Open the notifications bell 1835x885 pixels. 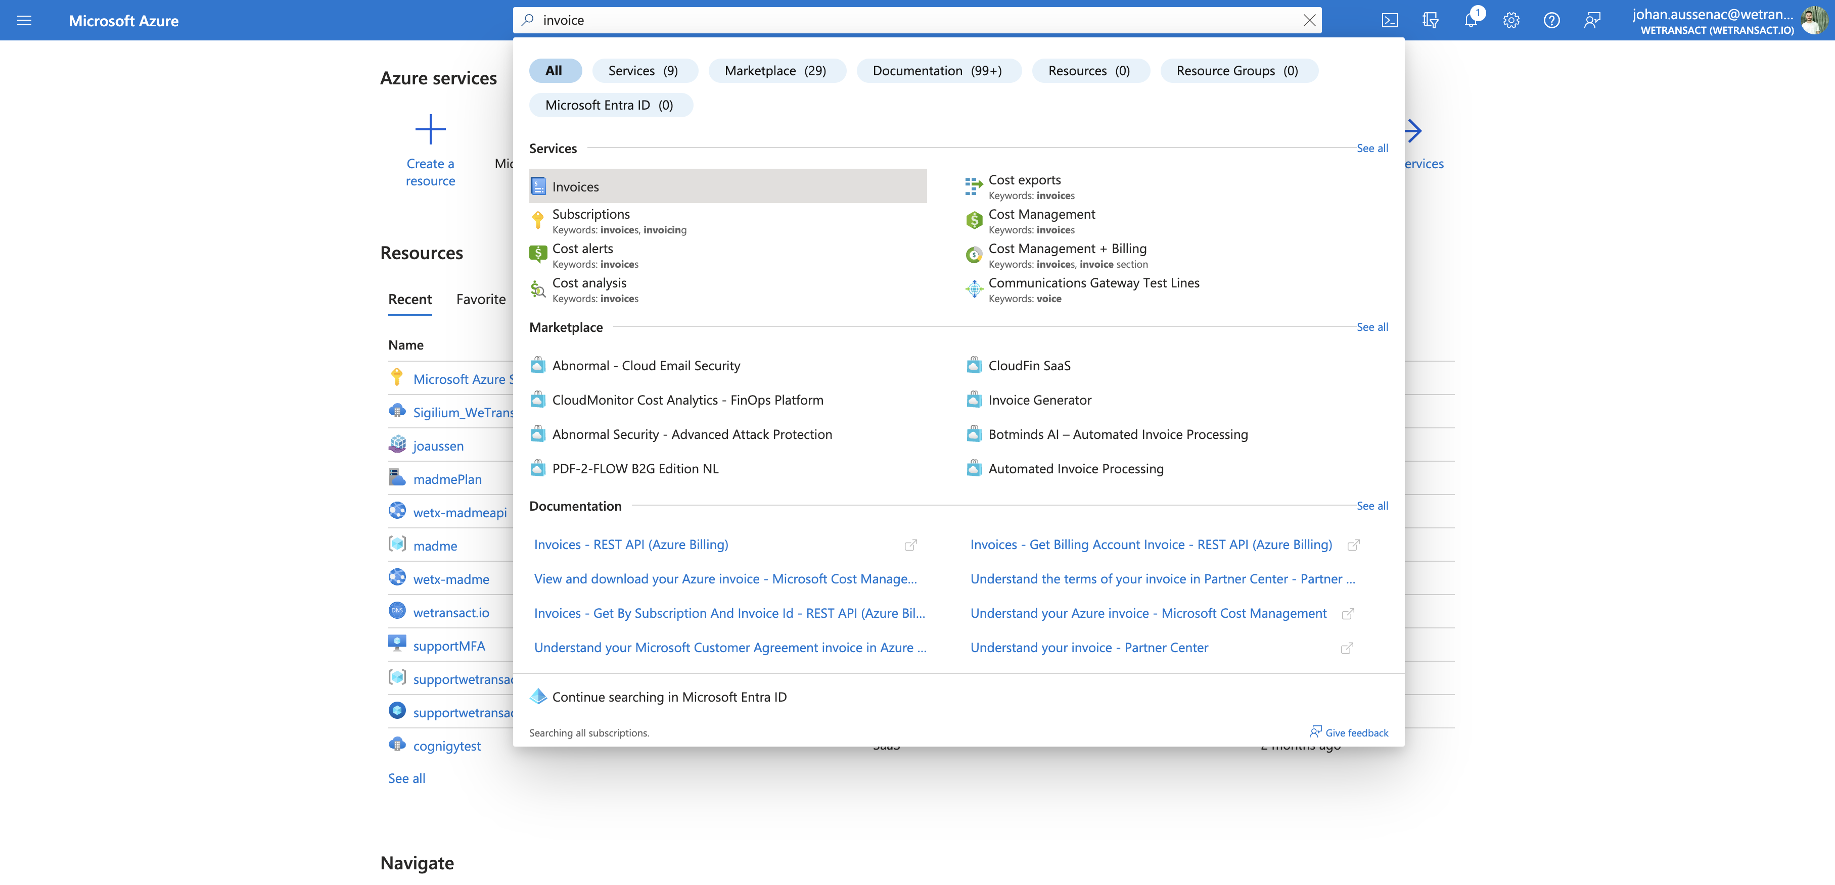pyautogui.click(x=1471, y=20)
